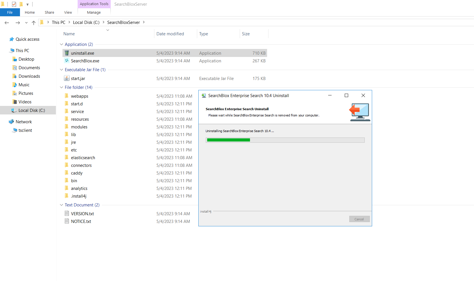Click the Videos icon in sidebar
474x281 pixels.
(x=15, y=102)
